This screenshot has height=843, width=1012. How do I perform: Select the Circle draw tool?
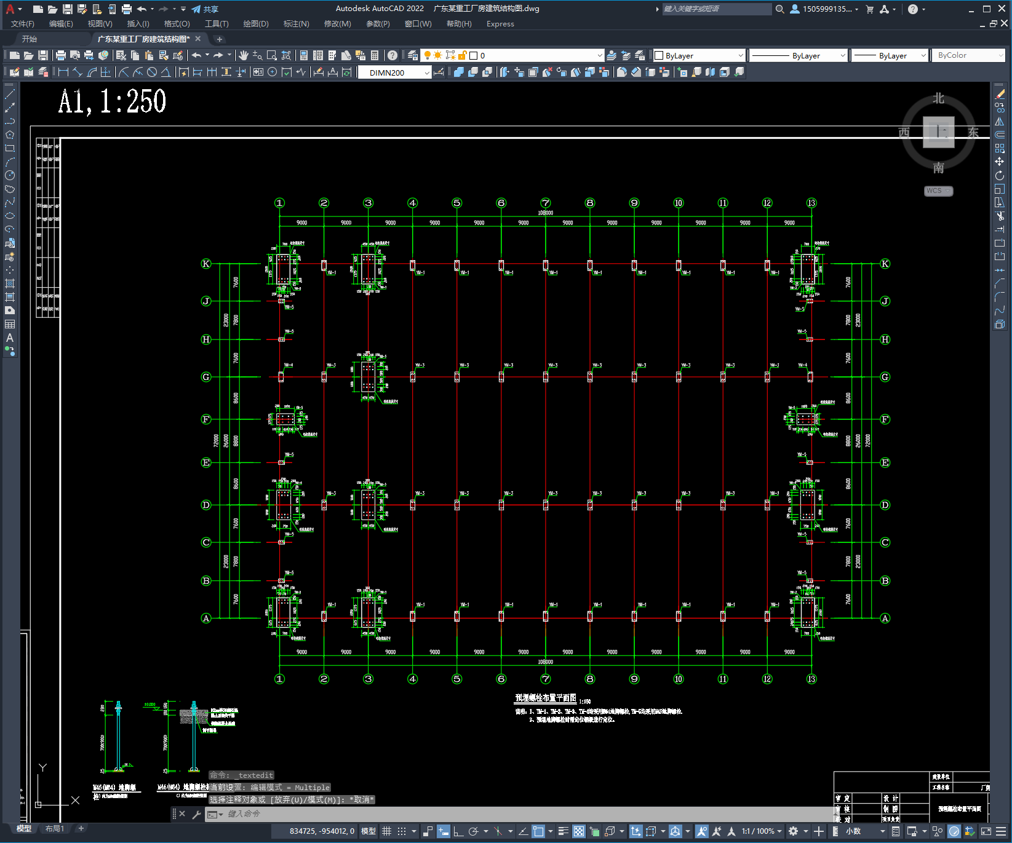coord(10,175)
